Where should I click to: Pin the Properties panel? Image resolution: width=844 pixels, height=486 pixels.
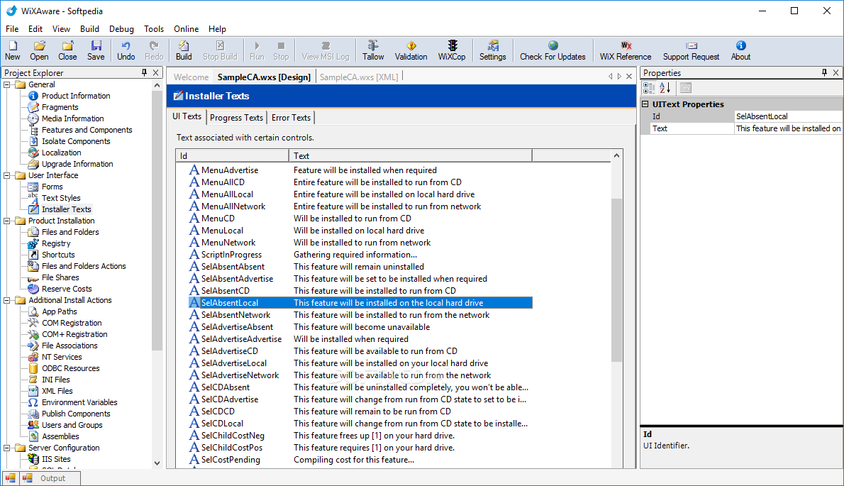pyautogui.click(x=824, y=72)
